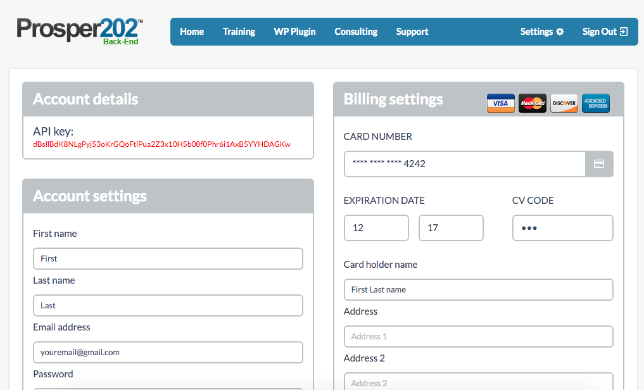Image resolution: width=644 pixels, height=390 pixels.
Task: Click the Visa card icon
Action: (500, 103)
